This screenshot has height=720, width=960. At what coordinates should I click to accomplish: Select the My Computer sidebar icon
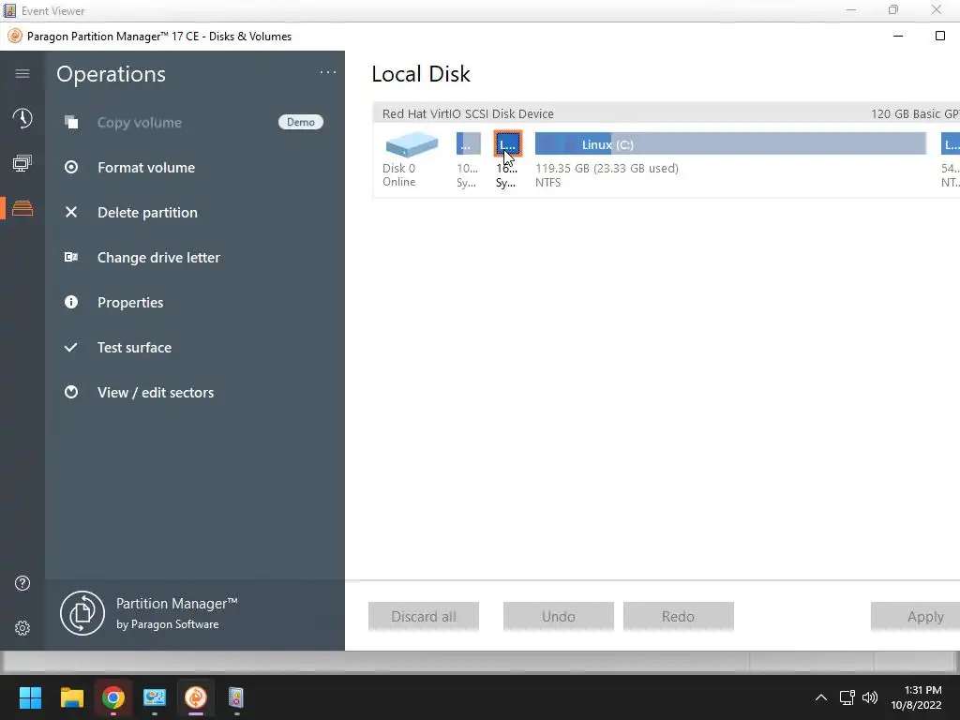[22, 163]
